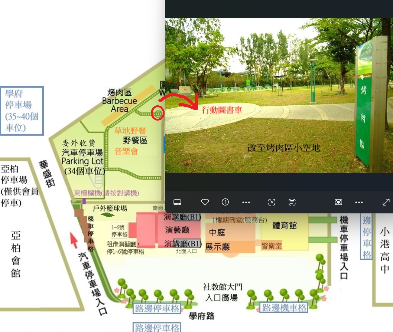
Task: Select the 學府停車場 label box
Action: pos(22,111)
